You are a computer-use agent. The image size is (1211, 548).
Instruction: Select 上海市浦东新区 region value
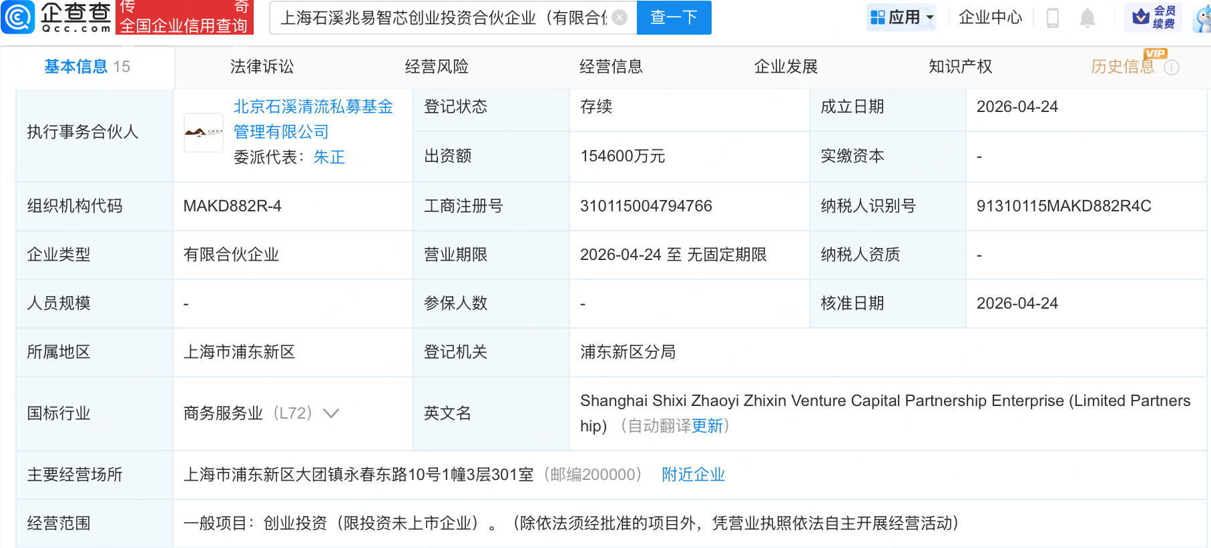coord(239,352)
